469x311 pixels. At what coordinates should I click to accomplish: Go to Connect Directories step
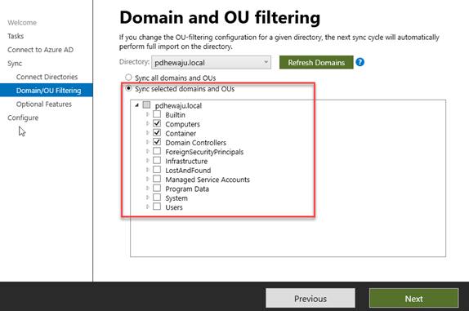47,77
